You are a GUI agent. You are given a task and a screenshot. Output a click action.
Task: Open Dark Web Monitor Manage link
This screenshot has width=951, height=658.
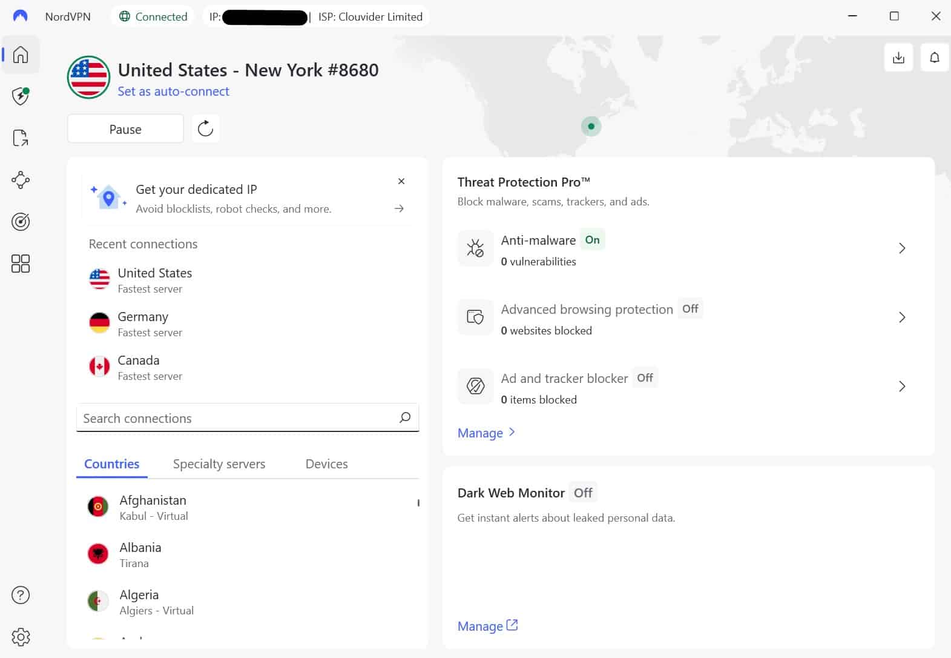click(488, 626)
